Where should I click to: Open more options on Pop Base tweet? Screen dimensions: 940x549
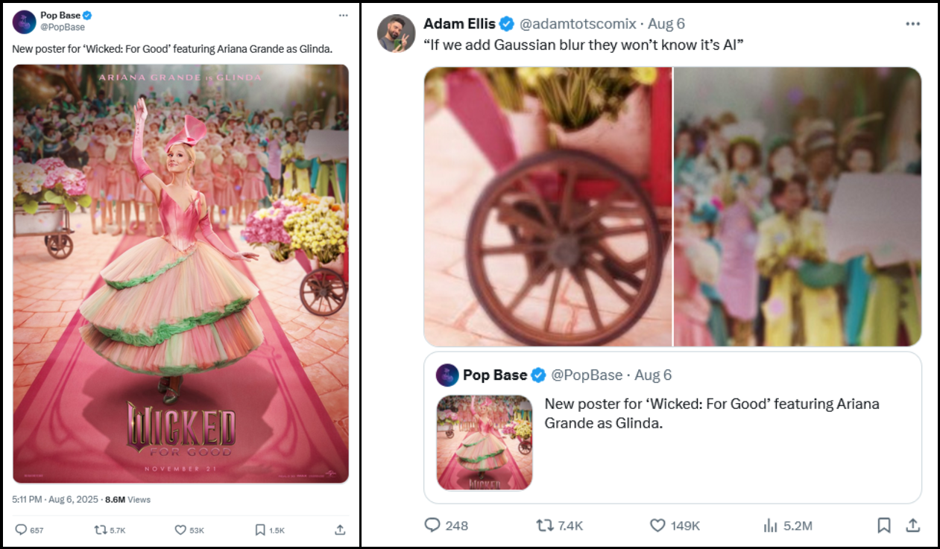[x=343, y=16]
